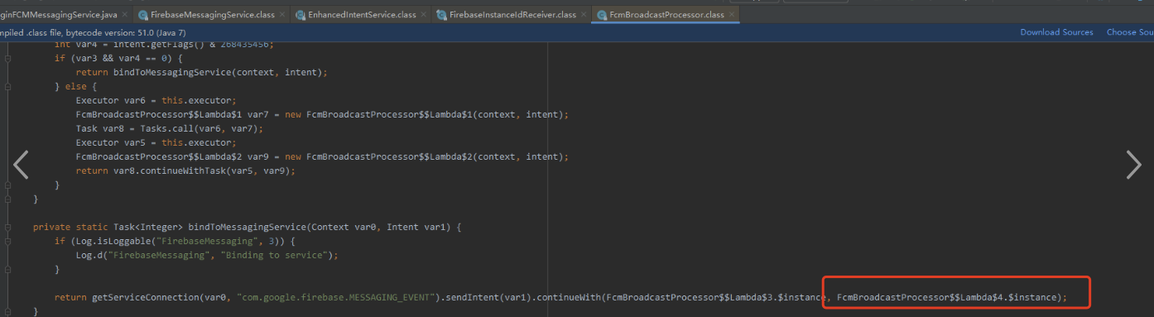
Task: Collapse the 'if (var3 && var4 == 0)' block
Action: [7, 59]
